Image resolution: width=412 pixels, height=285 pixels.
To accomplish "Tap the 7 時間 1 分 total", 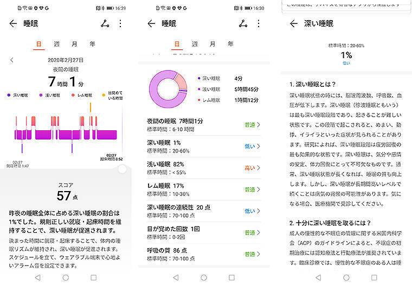I will point(66,81).
